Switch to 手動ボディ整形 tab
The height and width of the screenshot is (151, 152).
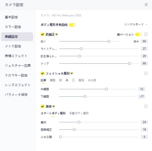click(79, 113)
